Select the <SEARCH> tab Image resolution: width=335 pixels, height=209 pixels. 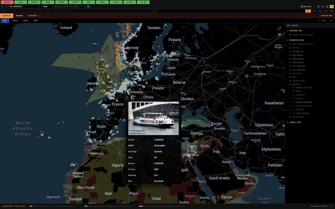(x=7, y=16)
